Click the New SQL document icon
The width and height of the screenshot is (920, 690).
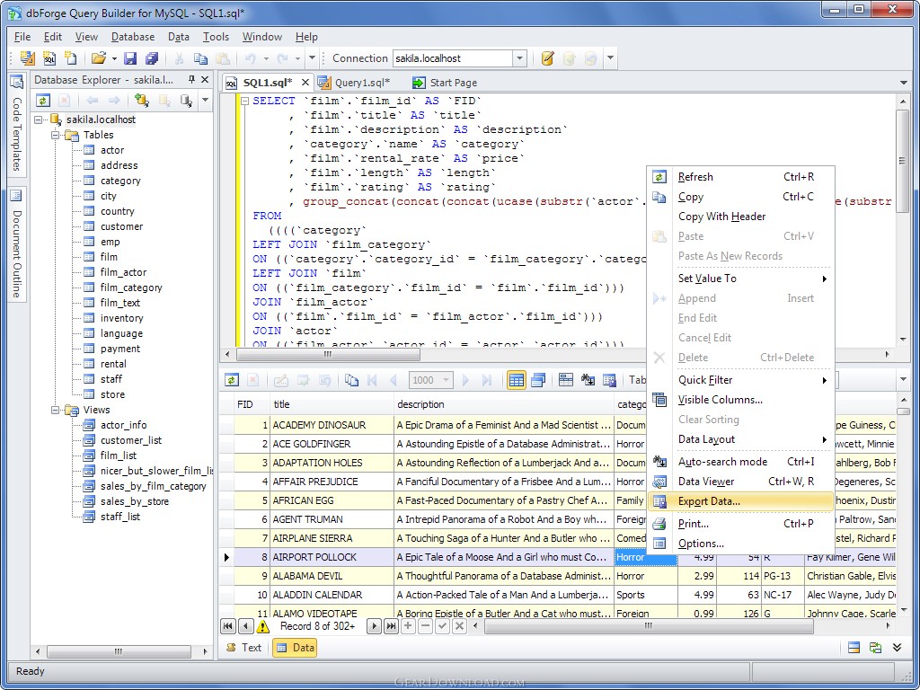coord(49,58)
